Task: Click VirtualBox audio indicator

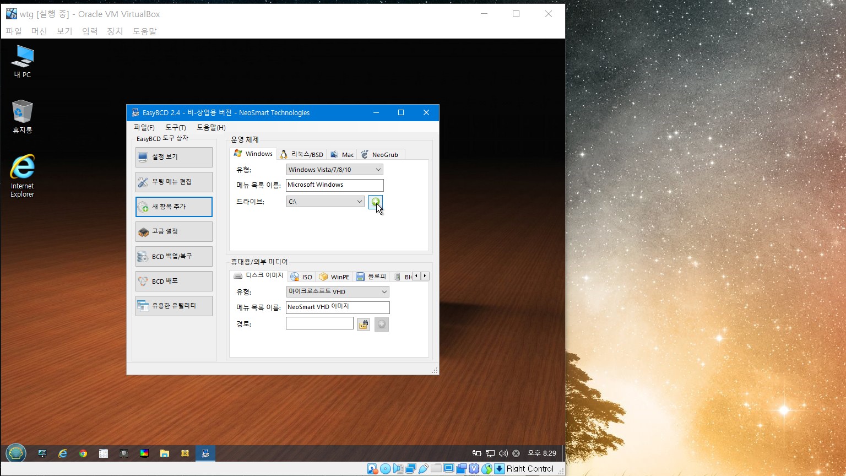Action: [398, 469]
